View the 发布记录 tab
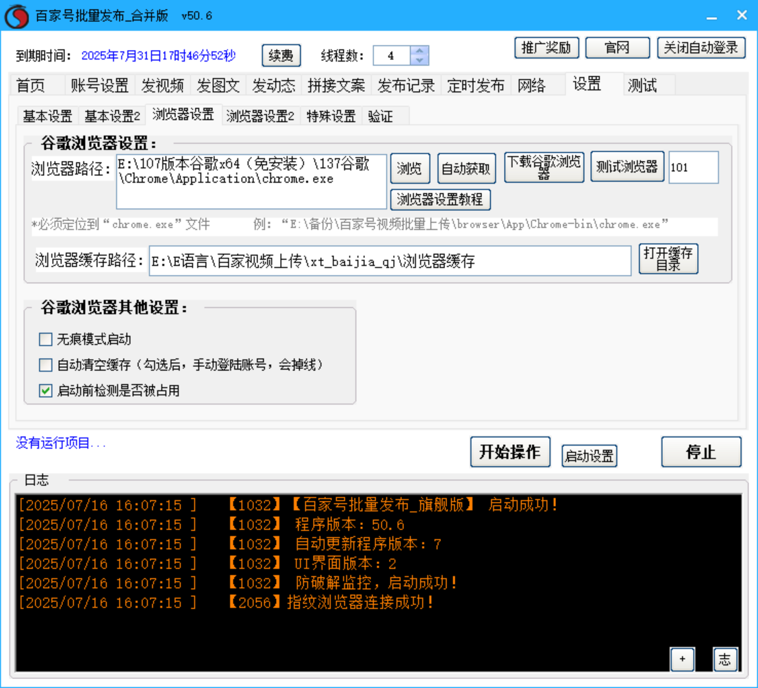This screenshot has width=758, height=688. (406, 86)
